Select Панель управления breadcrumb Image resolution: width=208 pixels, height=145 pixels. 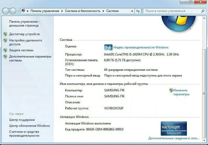click(x=45, y=11)
